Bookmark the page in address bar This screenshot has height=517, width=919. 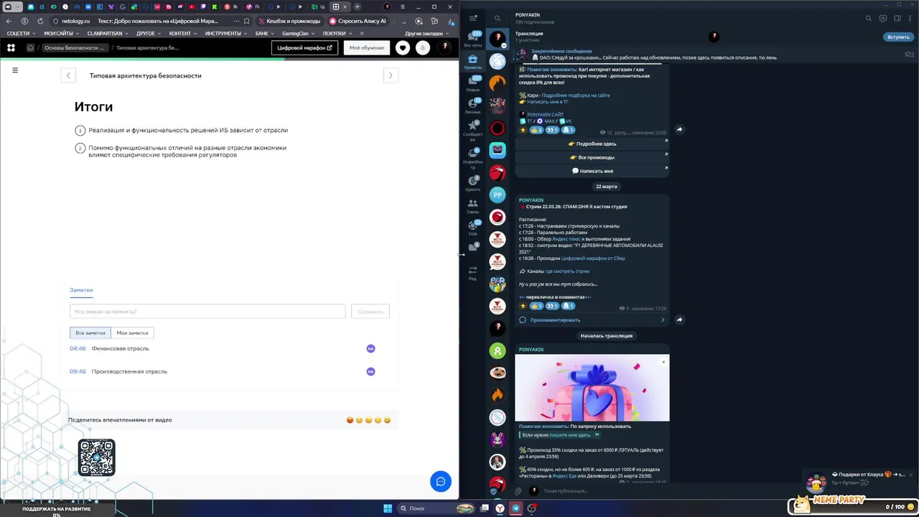(x=246, y=21)
